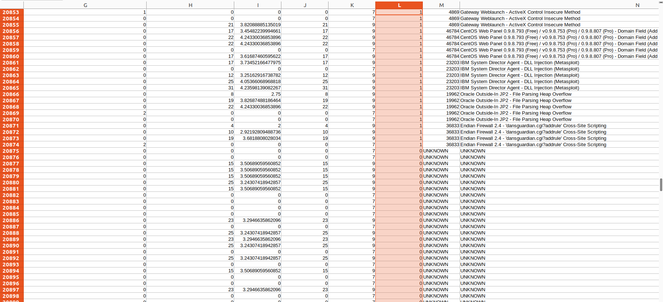663x302 pixels.
Task: Select IBM System Director Agent cell in row 20861
Action: click(519, 63)
